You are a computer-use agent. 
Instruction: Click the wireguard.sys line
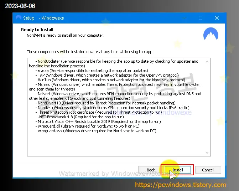coord(96,131)
